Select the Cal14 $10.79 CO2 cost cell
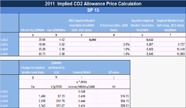Viewport: 186px width, 108px height. pos(61,101)
